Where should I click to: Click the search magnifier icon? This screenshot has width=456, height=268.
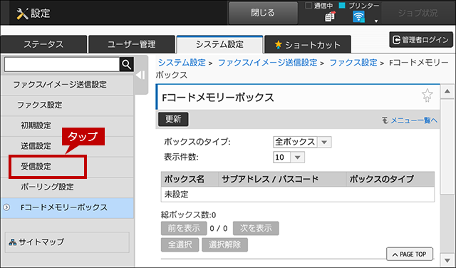[x=127, y=64]
